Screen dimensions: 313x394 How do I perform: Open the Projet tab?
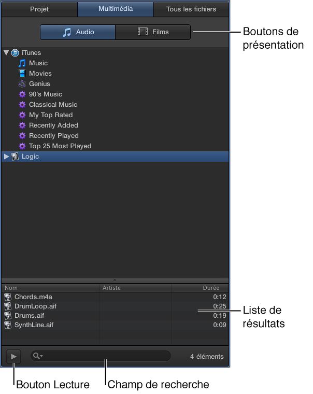tap(39, 9)
